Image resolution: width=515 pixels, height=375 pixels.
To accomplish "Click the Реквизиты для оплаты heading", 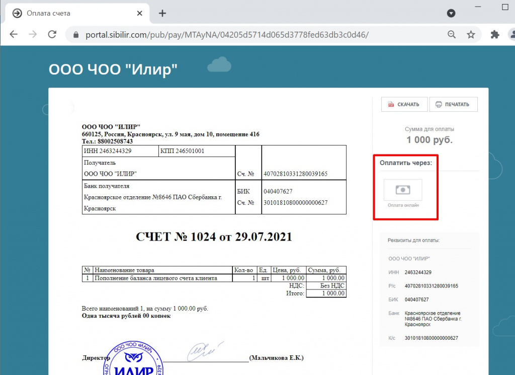I will tap(413, 240).
